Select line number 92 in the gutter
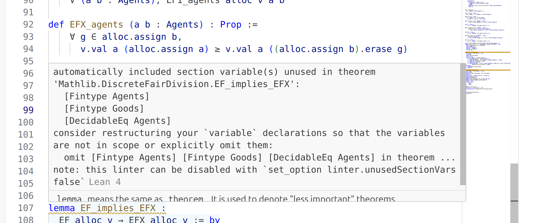This screenshot has width=536, height=223. (28, 24)
